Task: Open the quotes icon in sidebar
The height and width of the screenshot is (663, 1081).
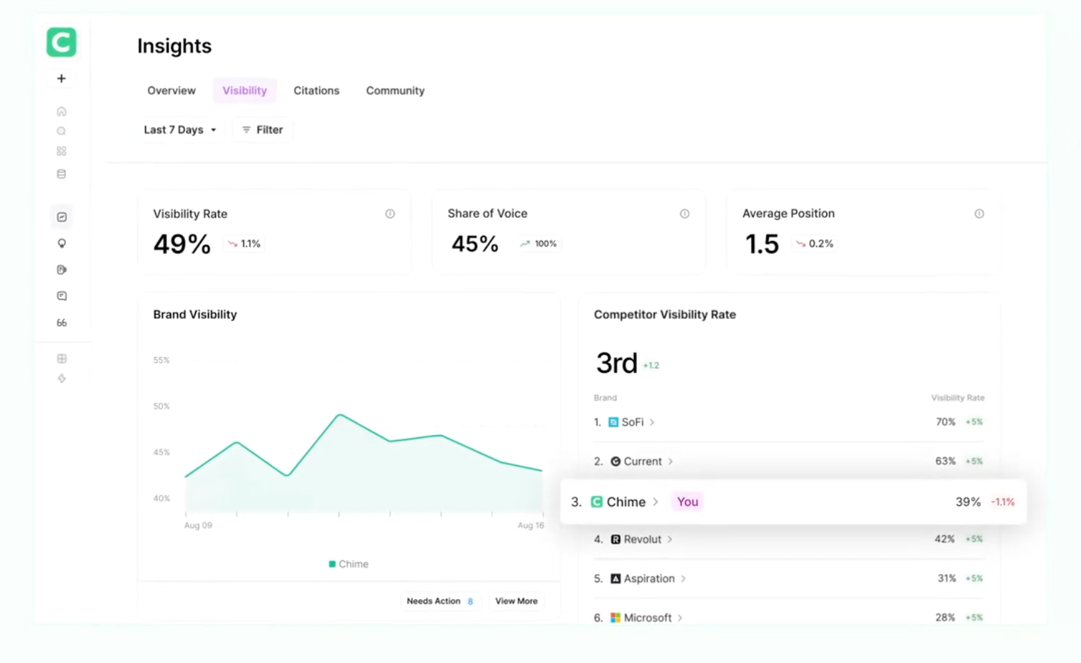Action: pyautogui.click(x=62, y=323)
